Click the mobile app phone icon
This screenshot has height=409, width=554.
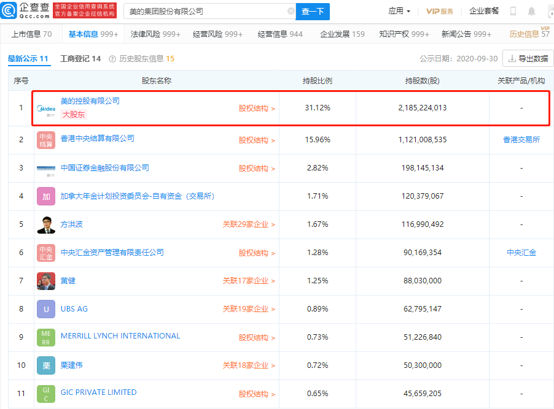pos(512,10)
